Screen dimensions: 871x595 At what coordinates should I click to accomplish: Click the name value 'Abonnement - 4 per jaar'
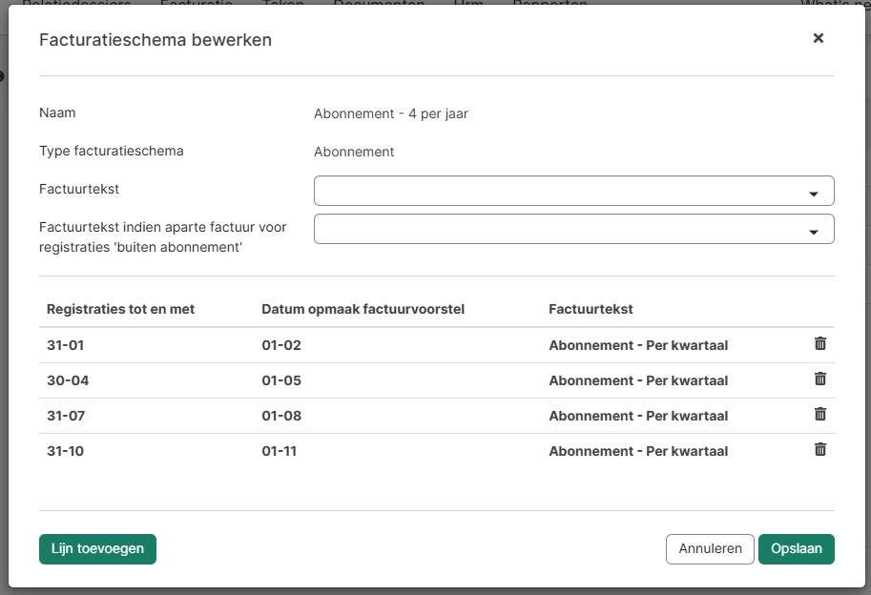pos(391,113)
